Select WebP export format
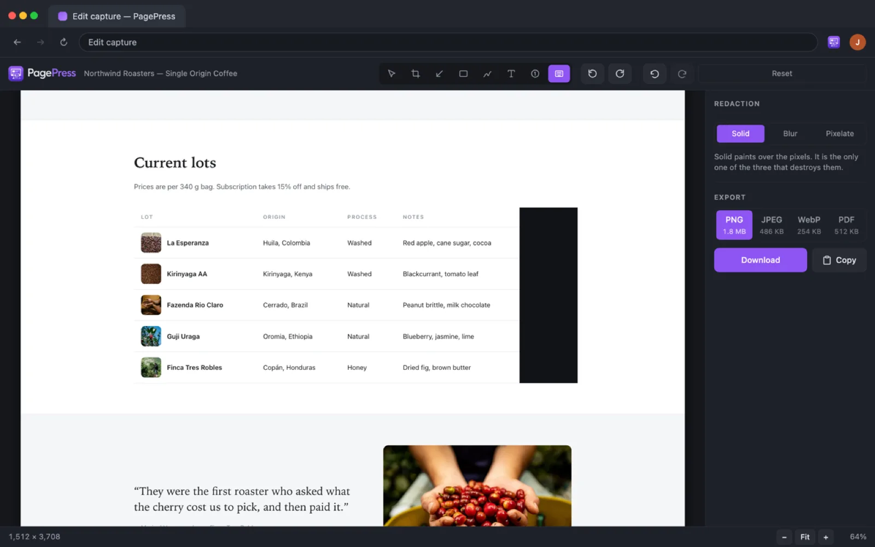 click(809, 225)
